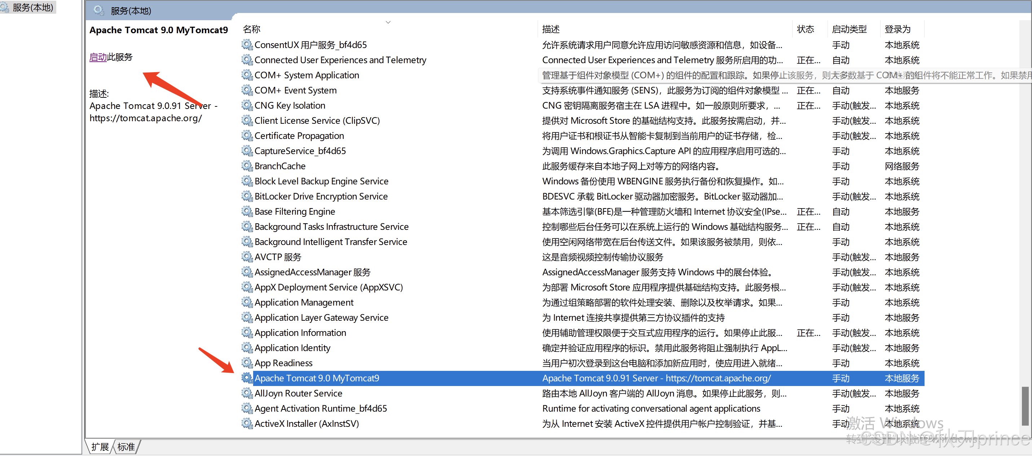This screenshot has width=1032, height=456.
Task: Click the Certificate Propagation name
Action: pos(299,136)
